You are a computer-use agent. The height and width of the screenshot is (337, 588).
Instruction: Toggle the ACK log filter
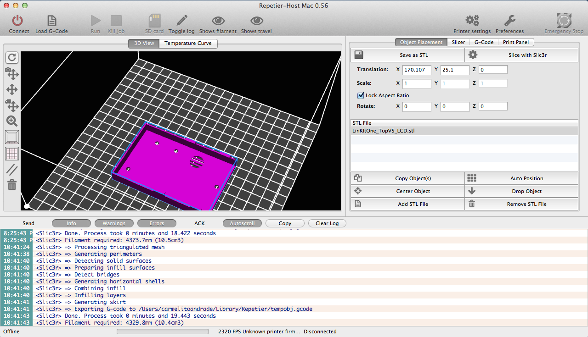(199, 223)
